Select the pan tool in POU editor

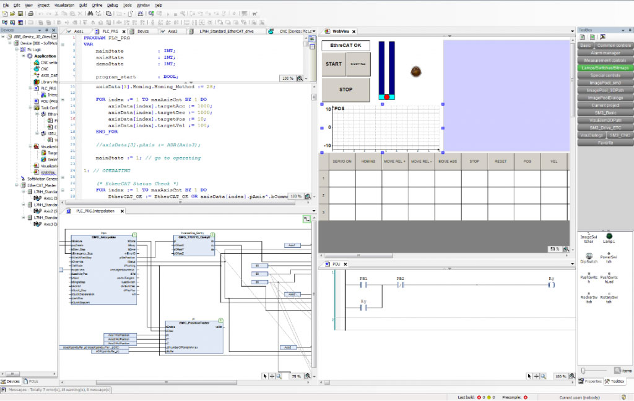click(x=536, y=376)
